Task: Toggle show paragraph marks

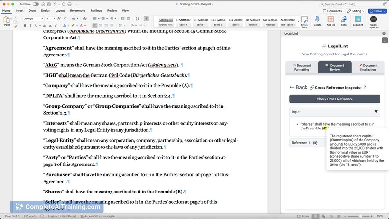Action: coord(147,18)
